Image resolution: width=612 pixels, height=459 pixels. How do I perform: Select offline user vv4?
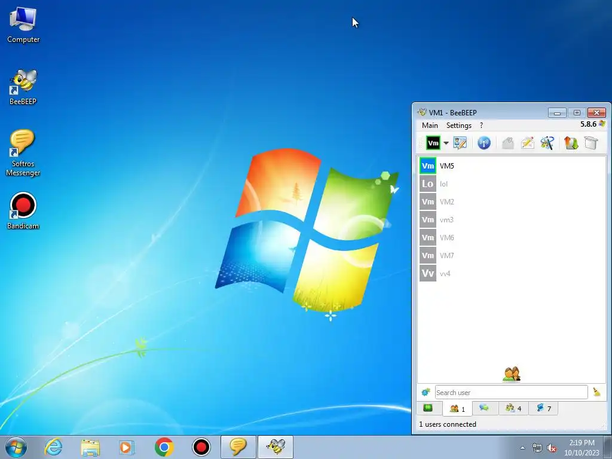[512, 274]
